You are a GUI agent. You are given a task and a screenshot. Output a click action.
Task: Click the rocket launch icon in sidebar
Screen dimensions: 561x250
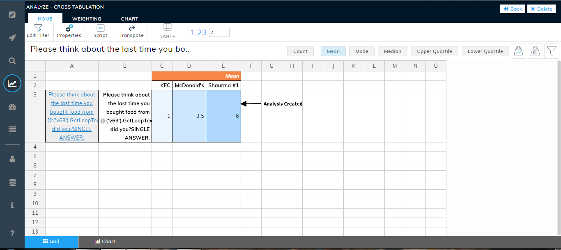tap(12, 38)
